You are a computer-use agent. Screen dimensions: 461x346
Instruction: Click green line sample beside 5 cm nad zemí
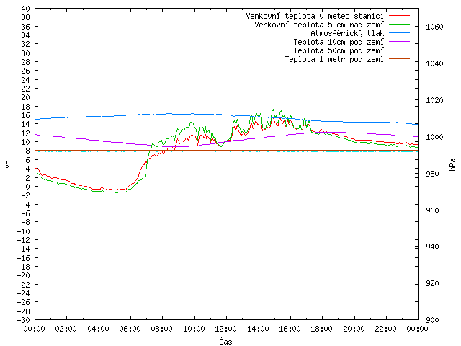click(399, 24)
